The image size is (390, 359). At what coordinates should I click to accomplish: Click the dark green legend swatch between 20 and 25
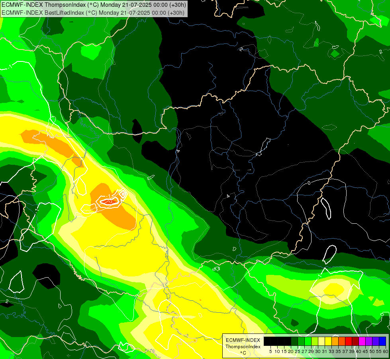(294, 341)
